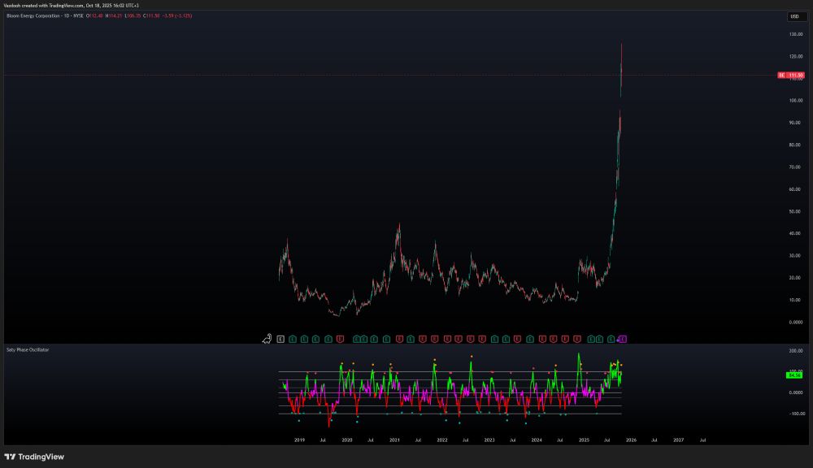
Task: Click the green 84.58 oscillator value label
Action: coord(794,375)
